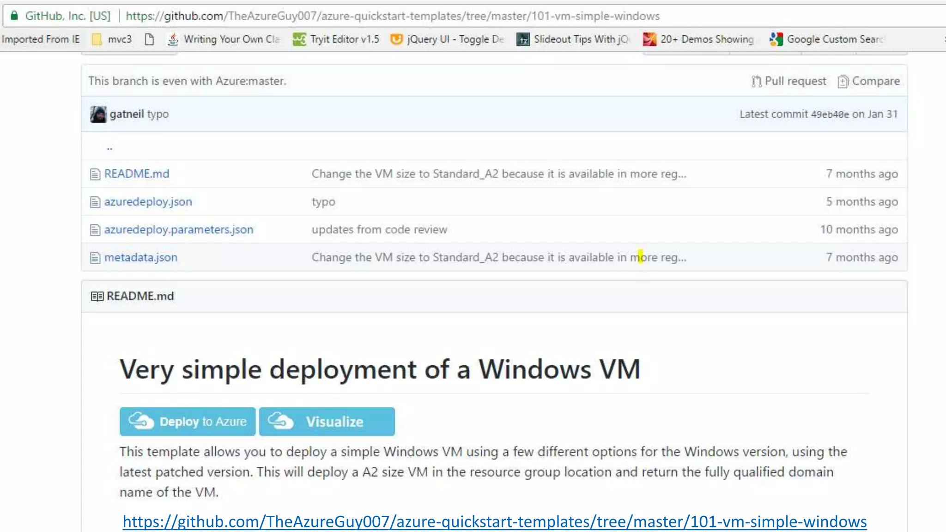
Task: Open the blank page bookmark icon
Action: pos(149,39)
